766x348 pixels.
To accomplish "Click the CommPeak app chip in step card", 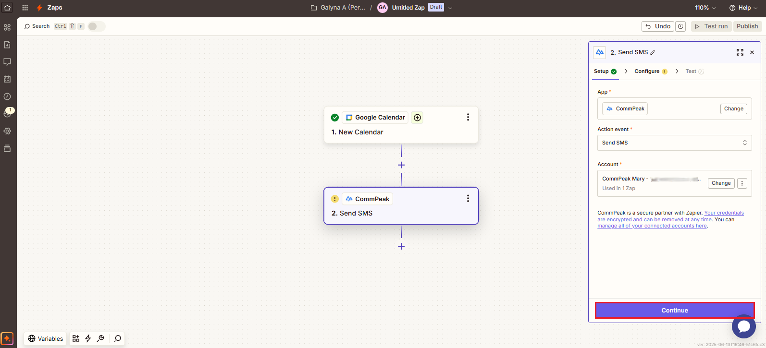I will point(368,199).
